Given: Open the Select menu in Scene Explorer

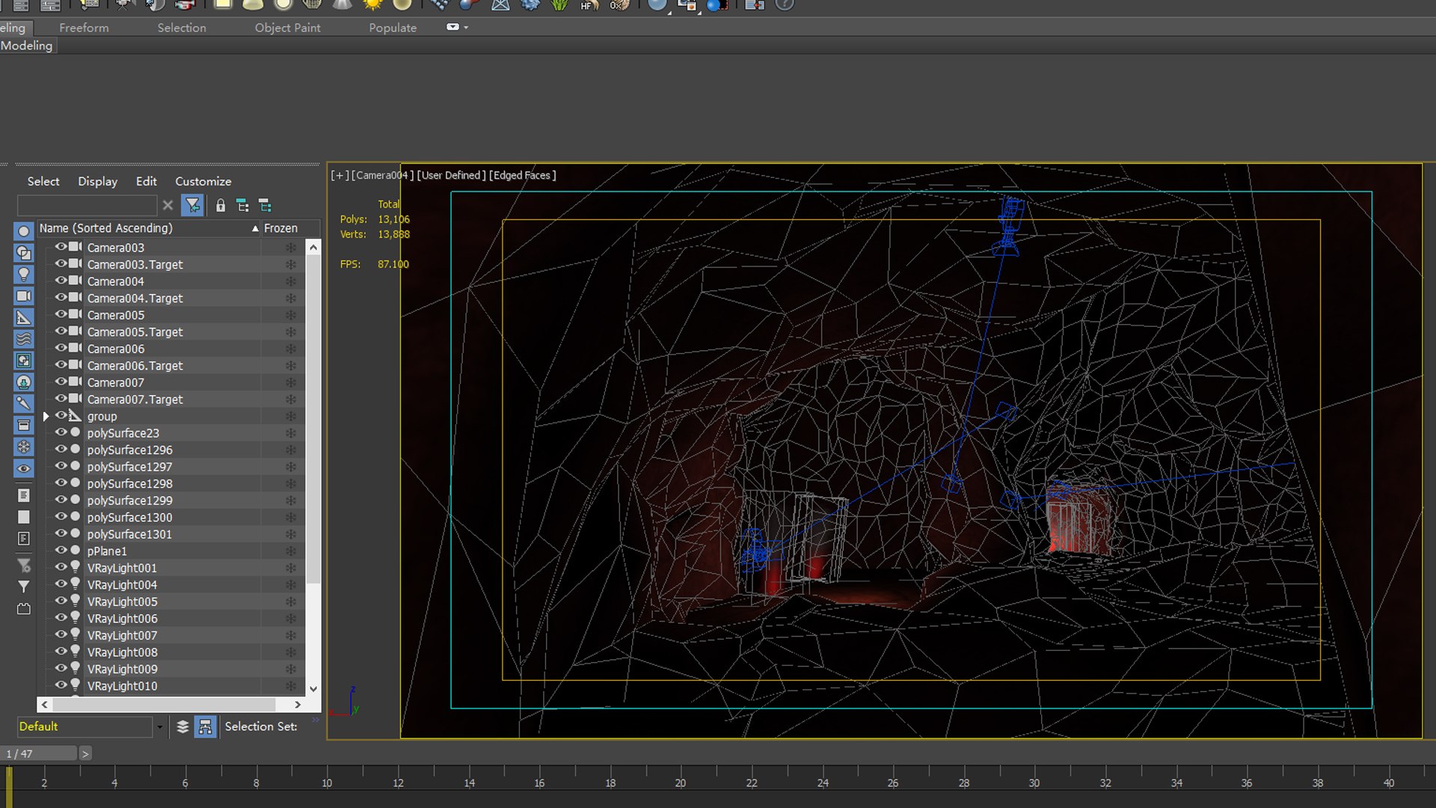Looking at the screenshot, I should pos(43,181).
